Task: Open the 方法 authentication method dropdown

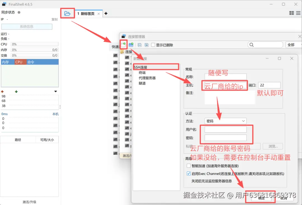Action: [x=225, y=121]
